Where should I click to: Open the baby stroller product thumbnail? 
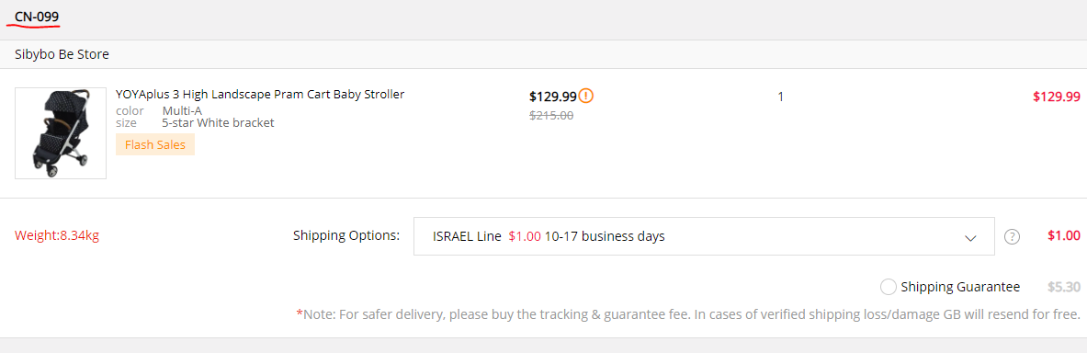coord(61,133)
